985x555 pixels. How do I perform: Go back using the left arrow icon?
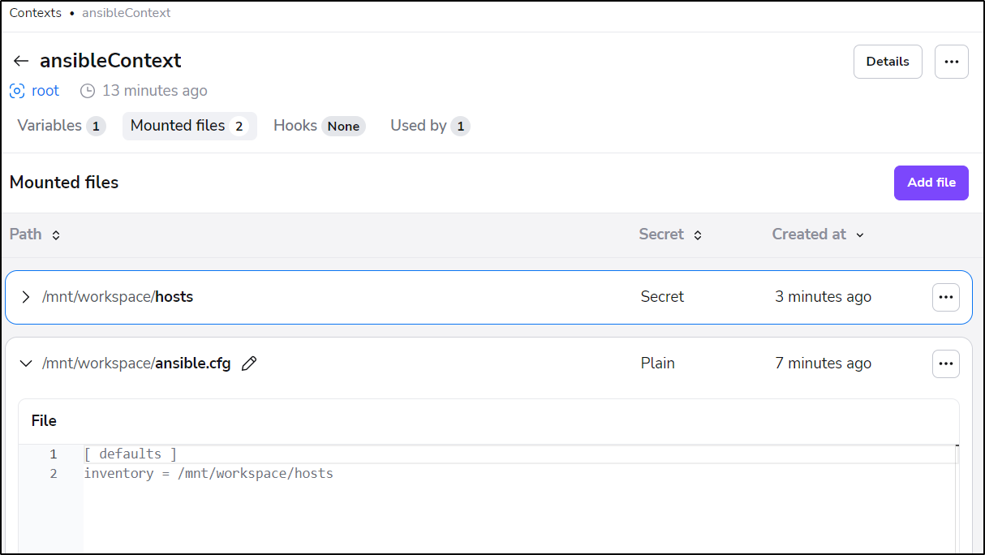tap(21, 61)
